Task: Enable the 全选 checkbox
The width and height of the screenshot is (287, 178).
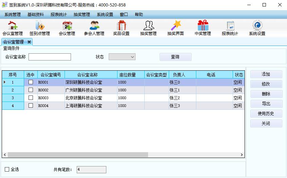Action: pyautogui.click(x=7, y=169)
